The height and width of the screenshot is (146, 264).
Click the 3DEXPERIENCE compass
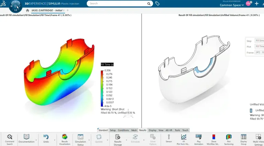coord(15,7)
